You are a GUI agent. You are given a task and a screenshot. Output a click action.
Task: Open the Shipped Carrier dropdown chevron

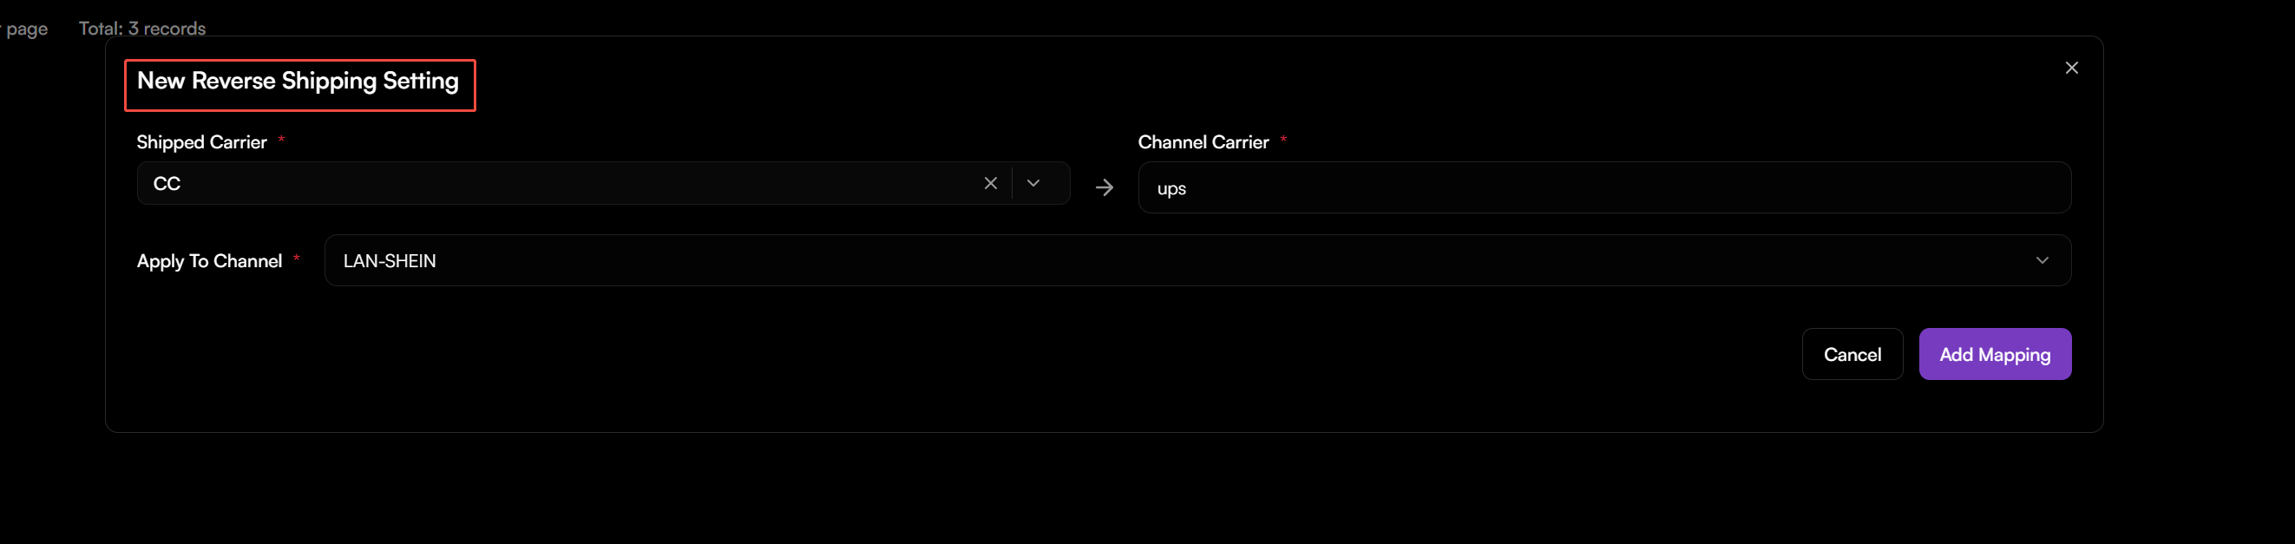click(x=1033, y=183)
